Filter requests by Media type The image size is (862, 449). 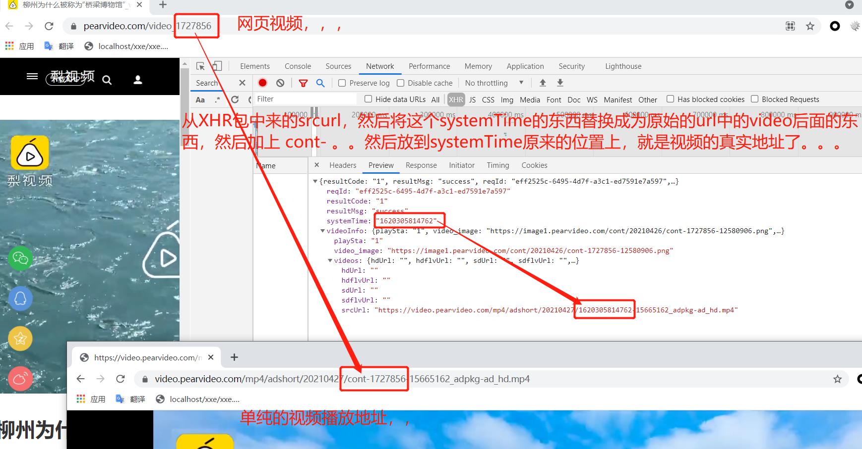(x=530, y=100)
